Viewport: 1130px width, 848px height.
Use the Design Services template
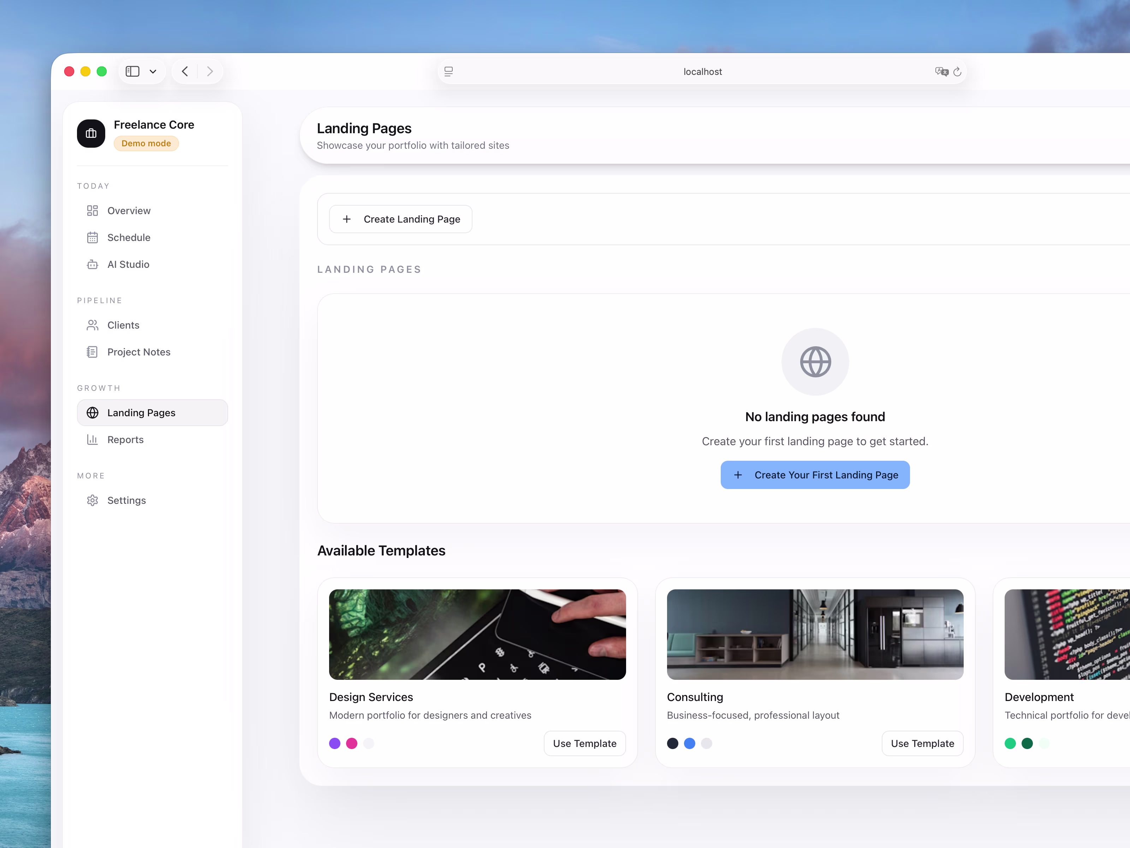tap(584, 743)
